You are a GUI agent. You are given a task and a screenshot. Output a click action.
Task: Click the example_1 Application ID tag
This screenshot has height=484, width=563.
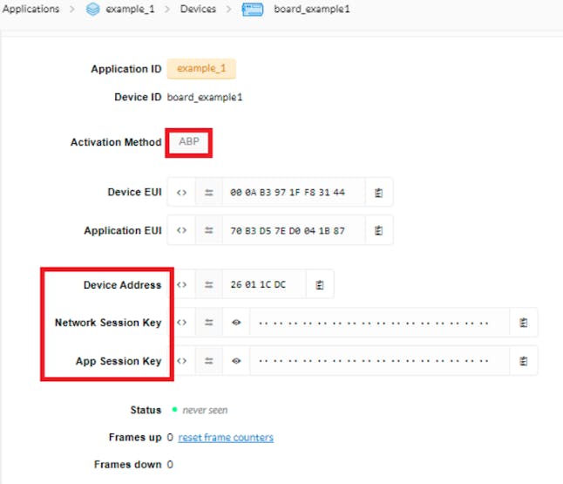pos(201,69)
